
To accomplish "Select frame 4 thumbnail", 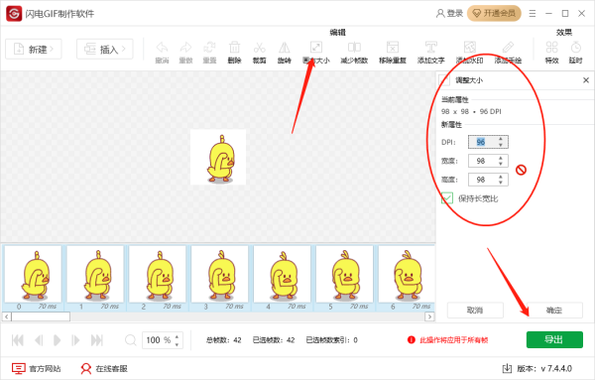I will click(x=282, y=274).
